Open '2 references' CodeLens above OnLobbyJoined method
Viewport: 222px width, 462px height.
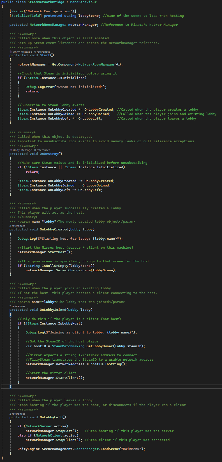click(17, 306)
